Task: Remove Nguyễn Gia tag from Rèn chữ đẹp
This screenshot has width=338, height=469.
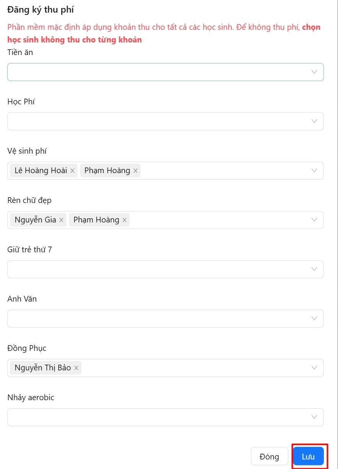Action: tap(61, 220)
